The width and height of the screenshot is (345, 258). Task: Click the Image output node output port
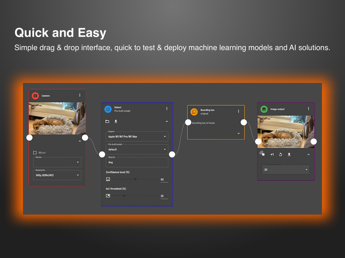click(x=314, y=142)
